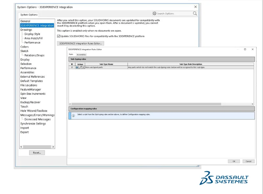
Task: Click the magnifier icon in Search Options
Action: [195, 13]
